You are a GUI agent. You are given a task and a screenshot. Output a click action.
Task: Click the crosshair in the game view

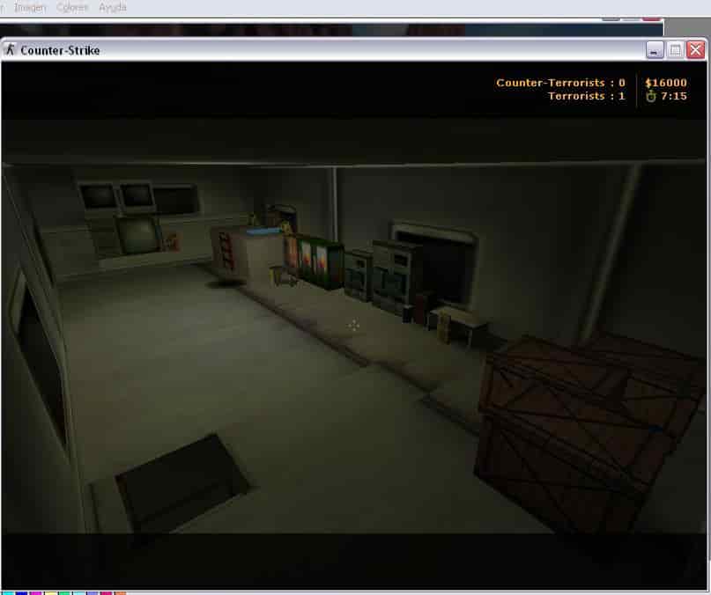click(x=353, y=325)
